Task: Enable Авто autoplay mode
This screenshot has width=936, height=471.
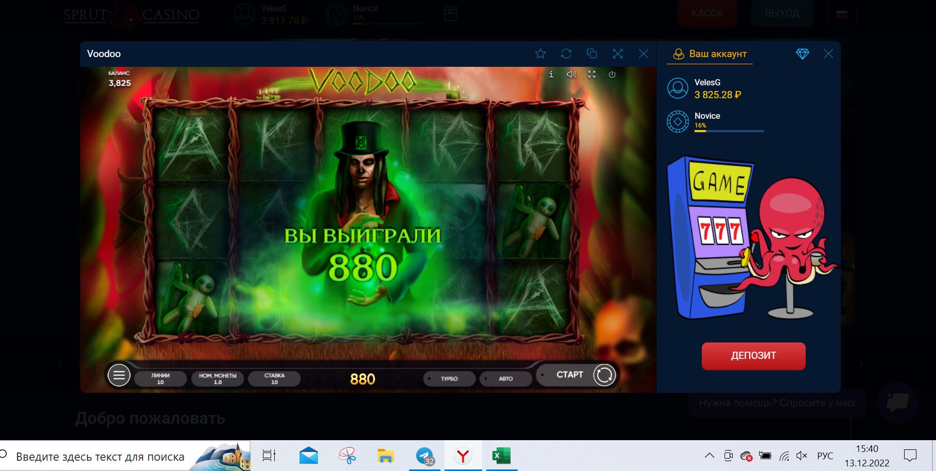Action: tap(505, 378)
